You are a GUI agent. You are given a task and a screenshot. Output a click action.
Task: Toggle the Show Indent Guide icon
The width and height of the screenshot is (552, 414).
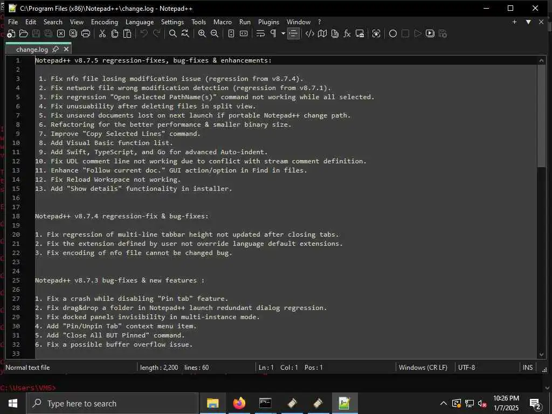click(293, 34)
